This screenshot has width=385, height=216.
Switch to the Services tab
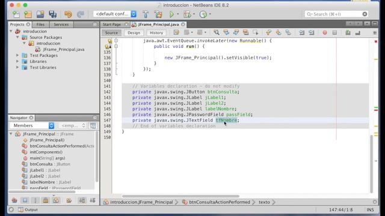(61, 24)
